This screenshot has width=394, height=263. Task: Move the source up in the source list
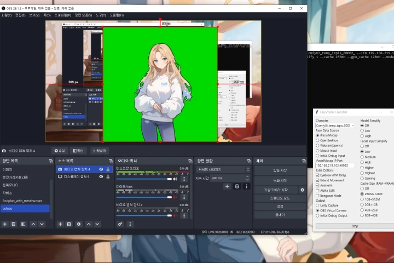coord(89,224)
